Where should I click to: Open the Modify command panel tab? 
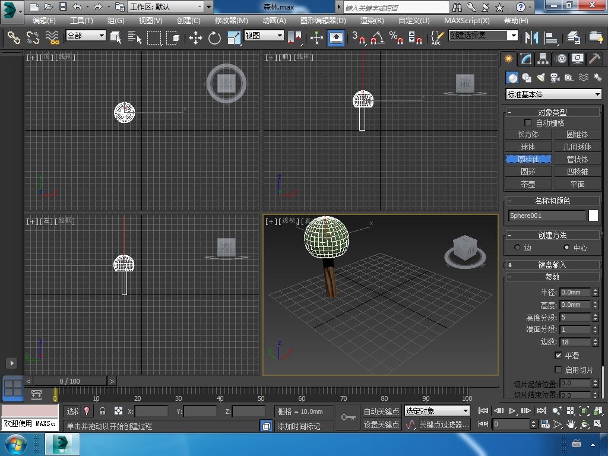point(526,59)
